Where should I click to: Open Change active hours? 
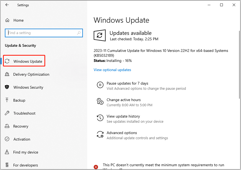[123, 100]
